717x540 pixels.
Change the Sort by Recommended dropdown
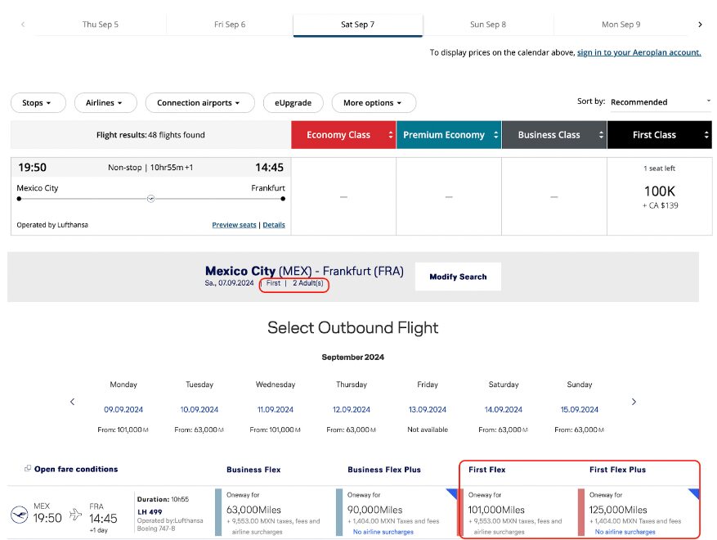click(x=661, y=101)
